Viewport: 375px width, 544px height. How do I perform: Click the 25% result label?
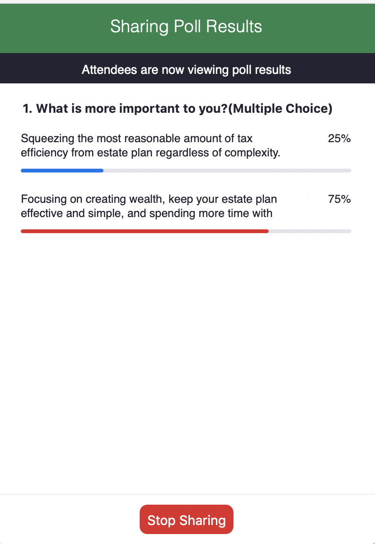[339, 139]
